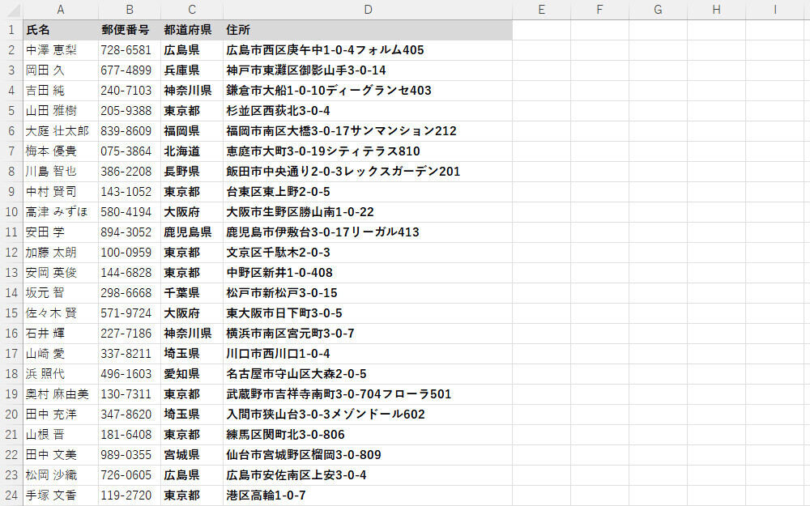Select column H header
810x506 pixels.
(717, 10)
